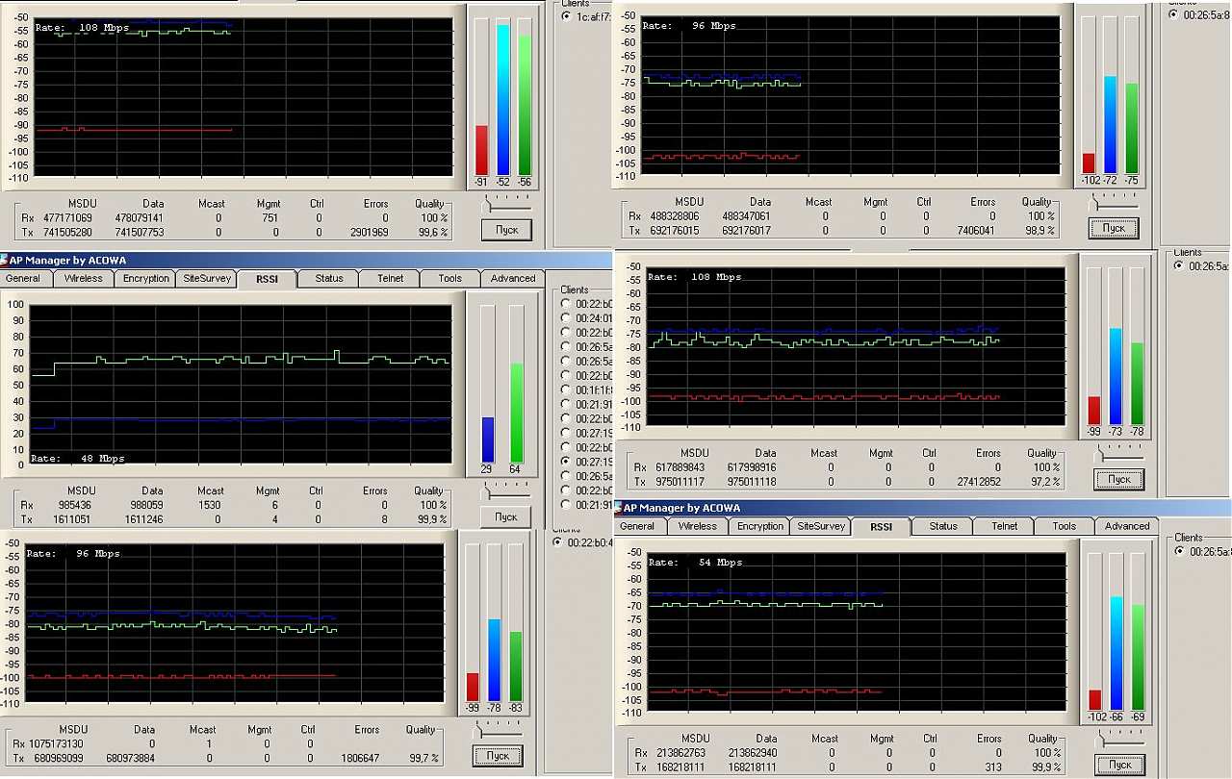1232x779 pixels.
Task: Click the RSSI graph showing Rate 48 Mbps
Action: (242, 385)
